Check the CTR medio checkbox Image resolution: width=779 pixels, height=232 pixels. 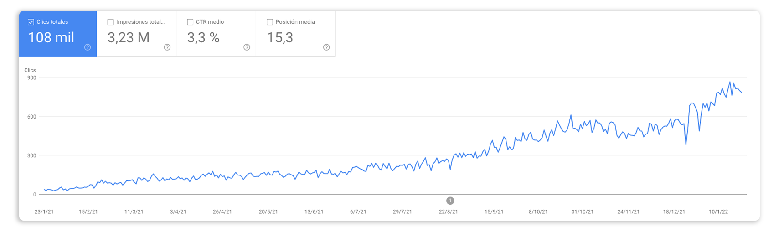pos(190,22)
